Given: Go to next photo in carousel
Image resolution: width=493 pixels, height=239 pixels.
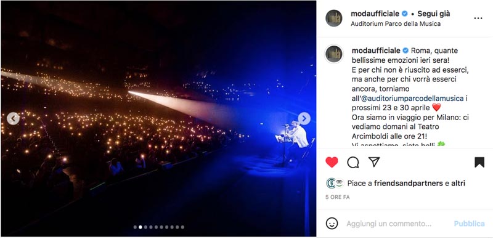Looking at the screenshot, I should (x=304, y=118).
